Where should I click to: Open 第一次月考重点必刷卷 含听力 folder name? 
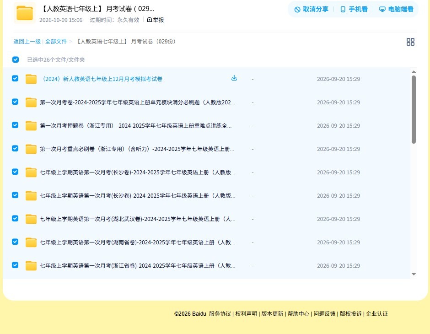(137, 149)
